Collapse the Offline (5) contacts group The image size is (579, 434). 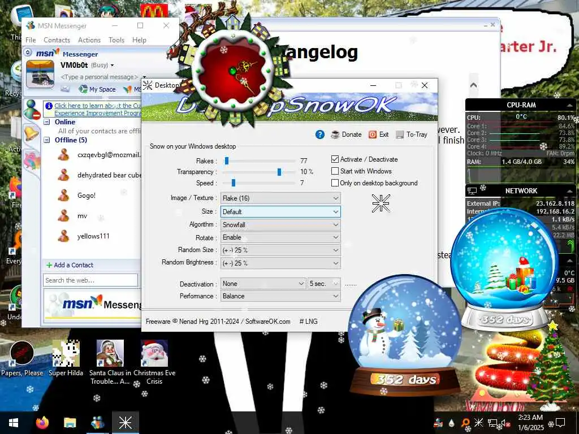[x=47, y=140]
